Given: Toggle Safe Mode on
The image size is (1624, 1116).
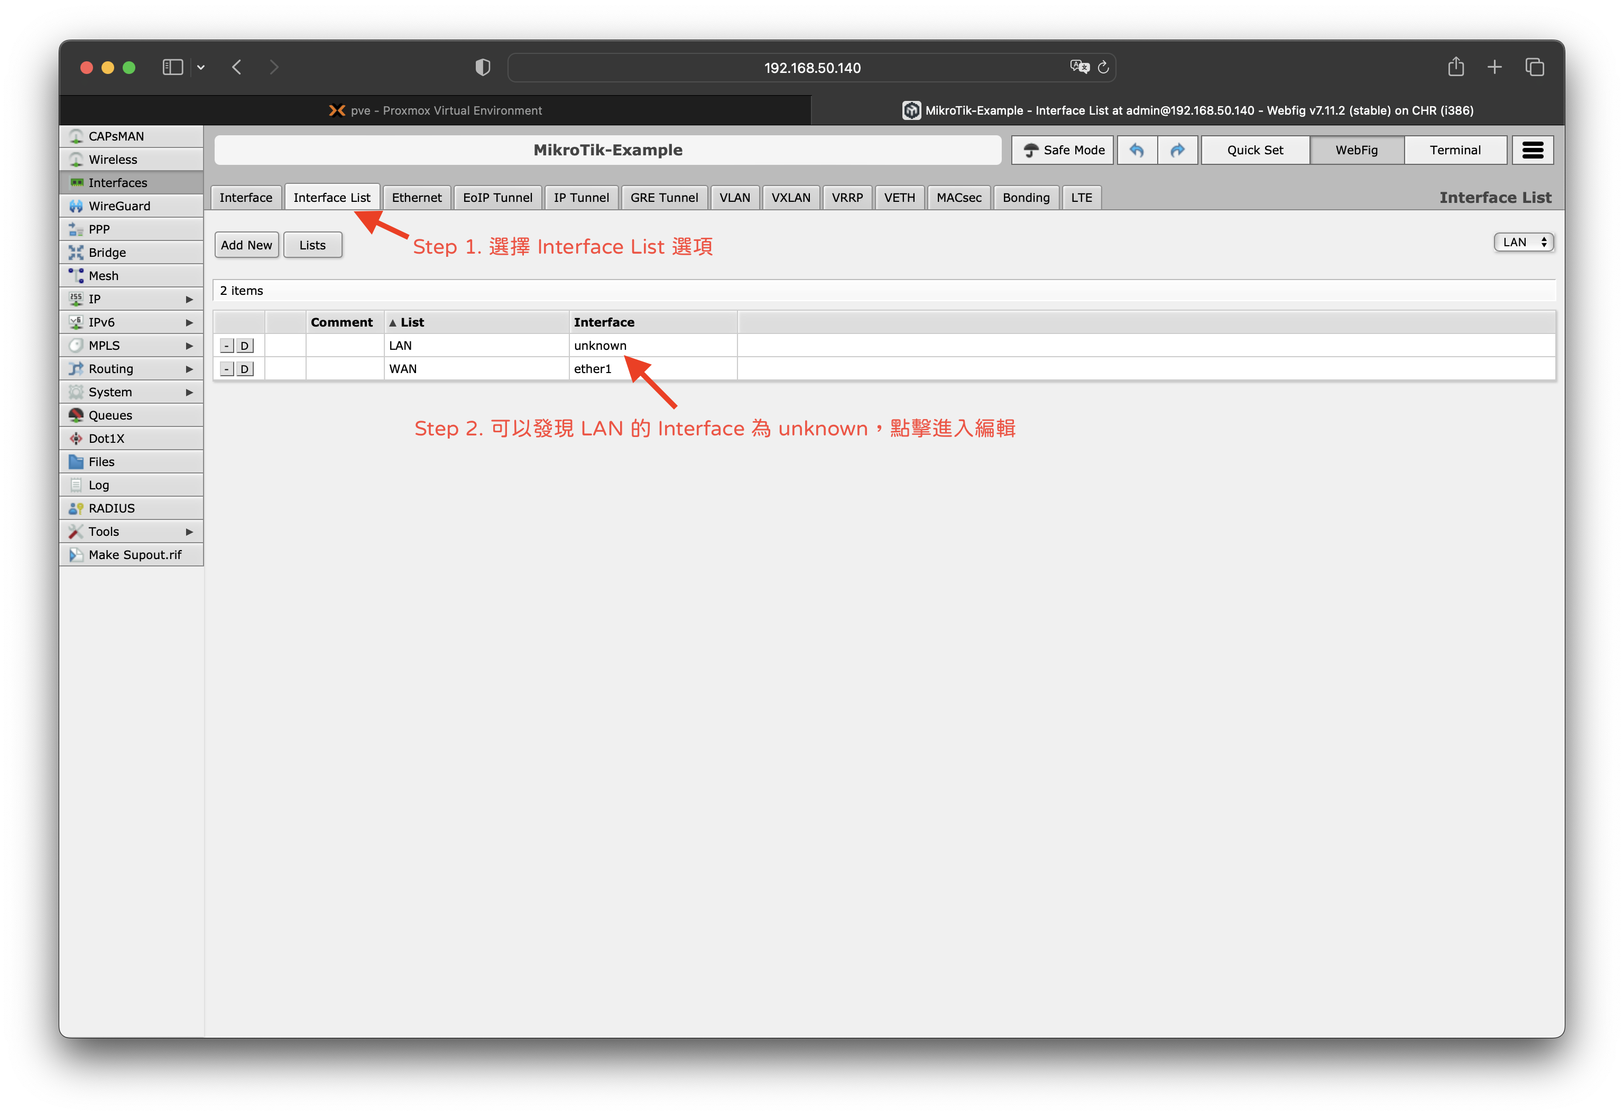Looking at the screenshot, I should point(1063,150).
